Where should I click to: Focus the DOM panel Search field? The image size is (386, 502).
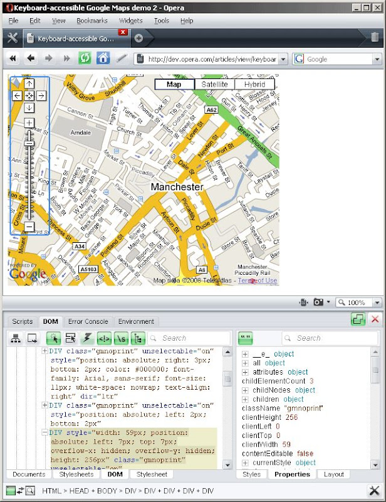189,338
